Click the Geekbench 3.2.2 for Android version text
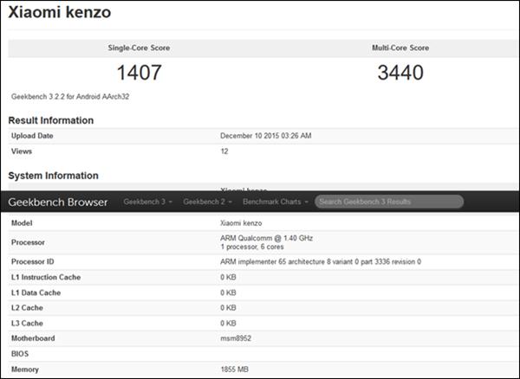The image size is (520, 379). tap(71, 96)
